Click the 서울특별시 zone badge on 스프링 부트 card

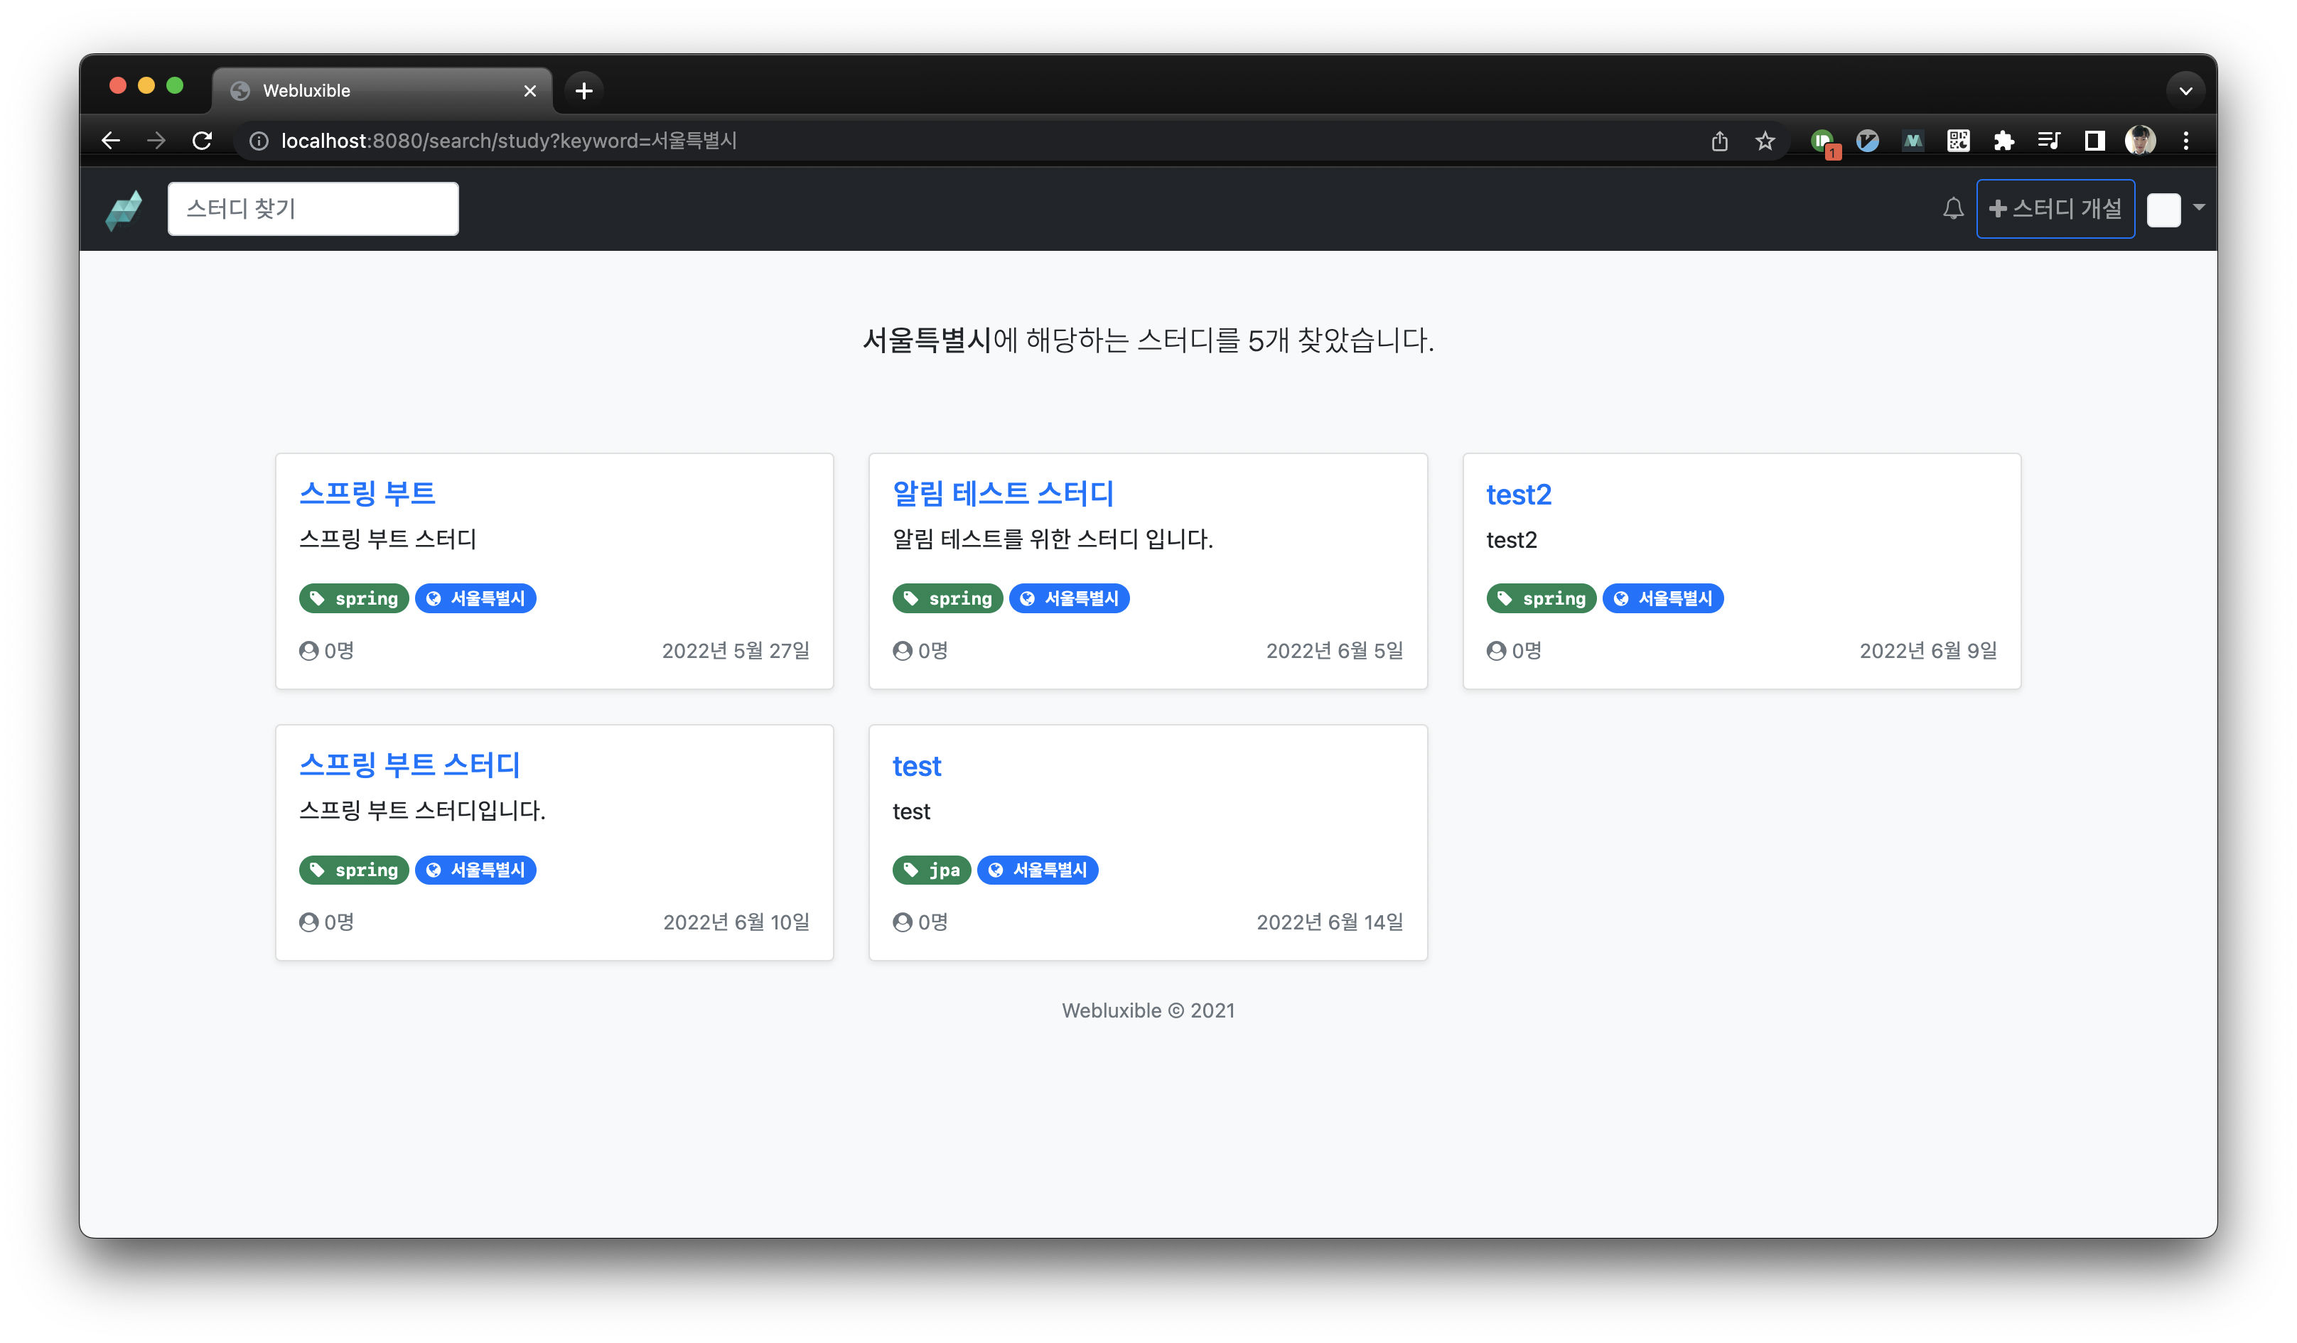coord(475,598)
